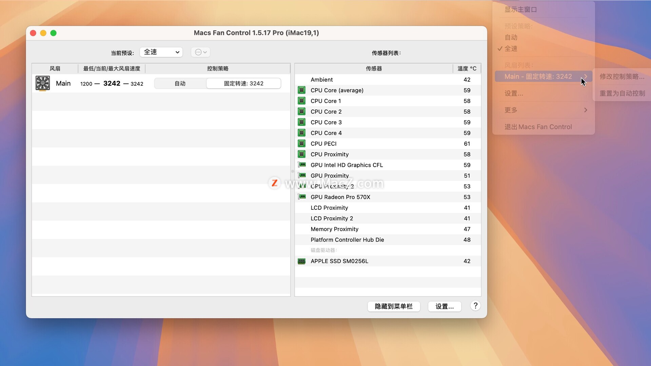
Task: Select the LCD Proximity sensor row
Action: coord(388,208)
